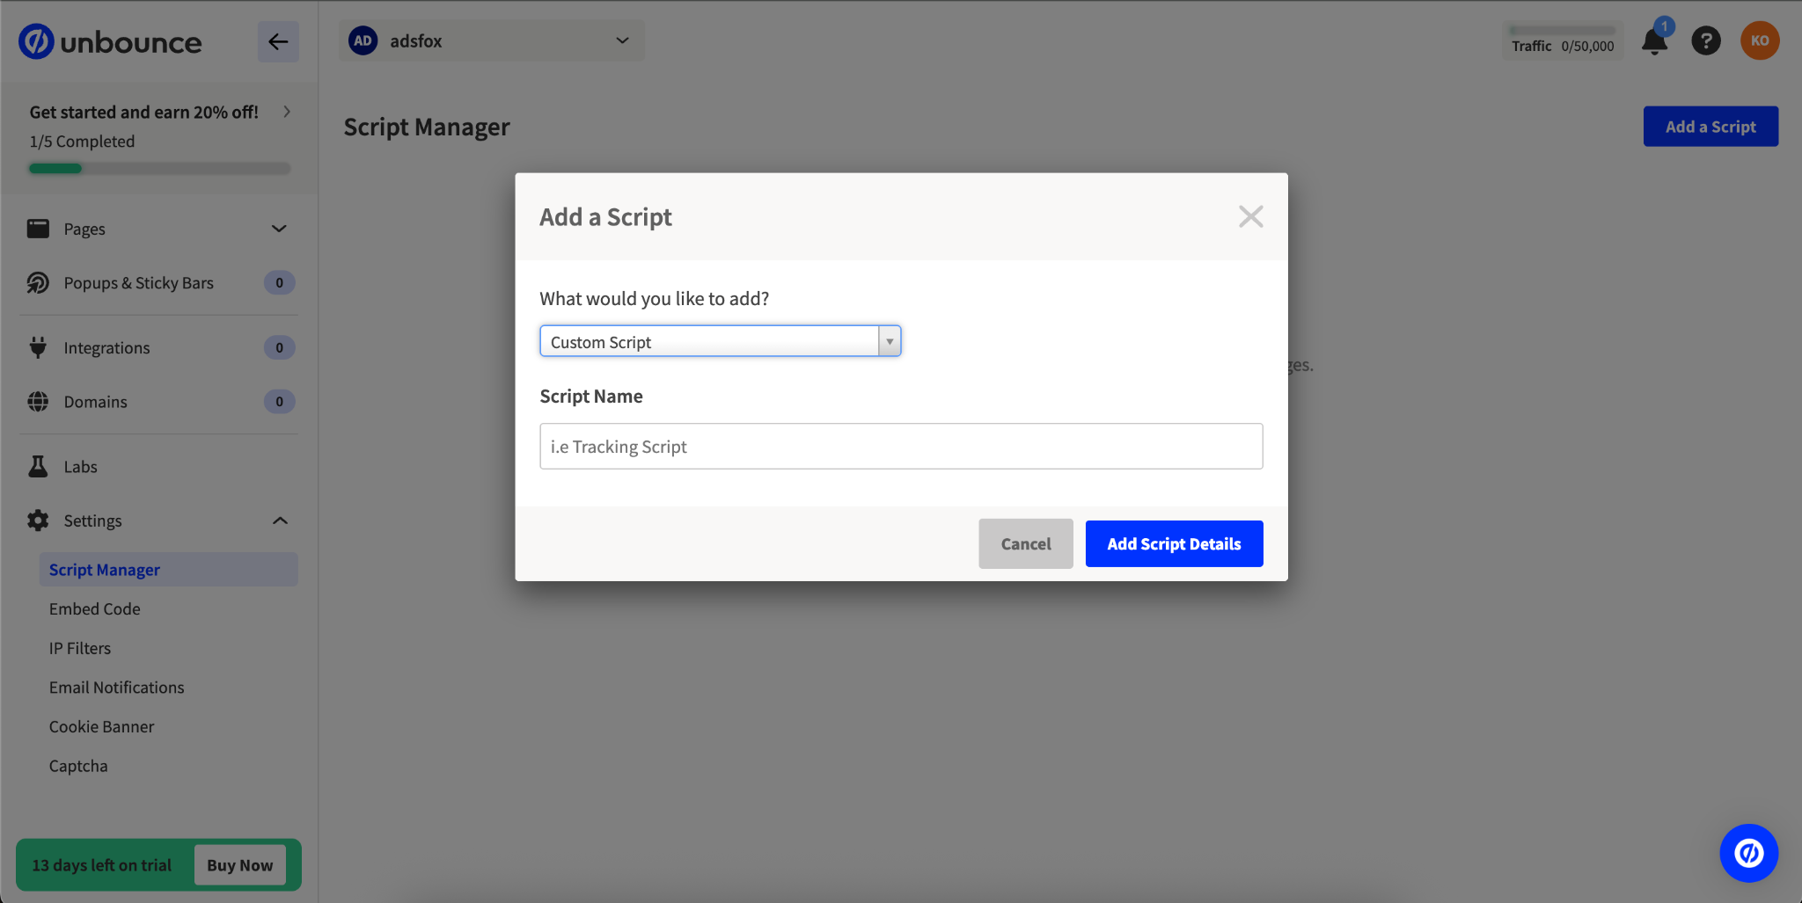Open notifications bell icon
This screenshot has height=903, width=1802.
pos(1654,41)
